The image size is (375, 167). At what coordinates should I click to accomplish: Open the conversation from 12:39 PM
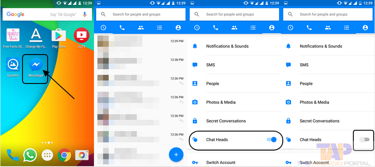coord(141,44)
